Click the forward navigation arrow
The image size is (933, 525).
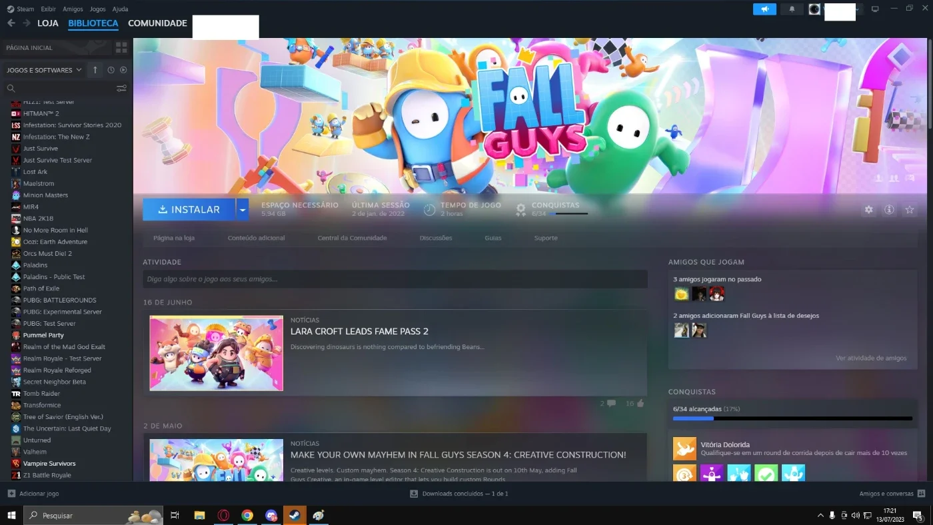pos(27,23)
